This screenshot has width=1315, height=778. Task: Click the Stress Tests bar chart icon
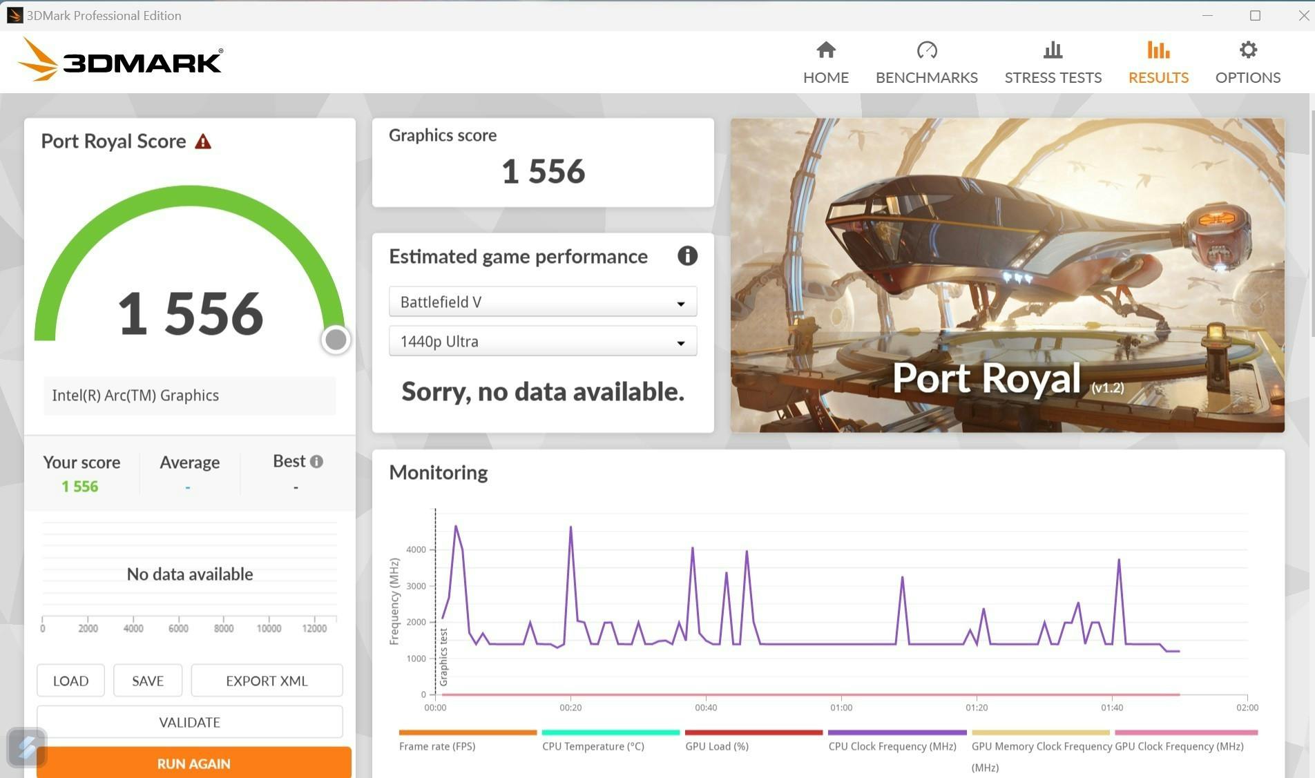1053,50
